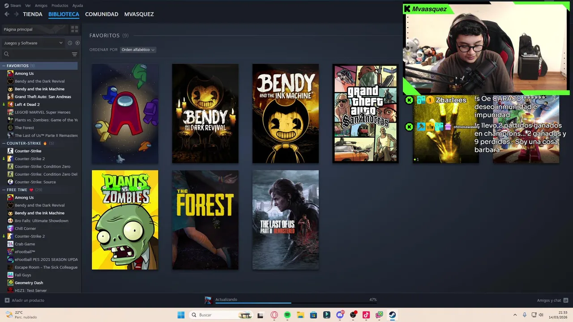Image resolution: width=573 pixels, height=322 pixels.
Task: Open the Steam menu
Action: point(16,5)
